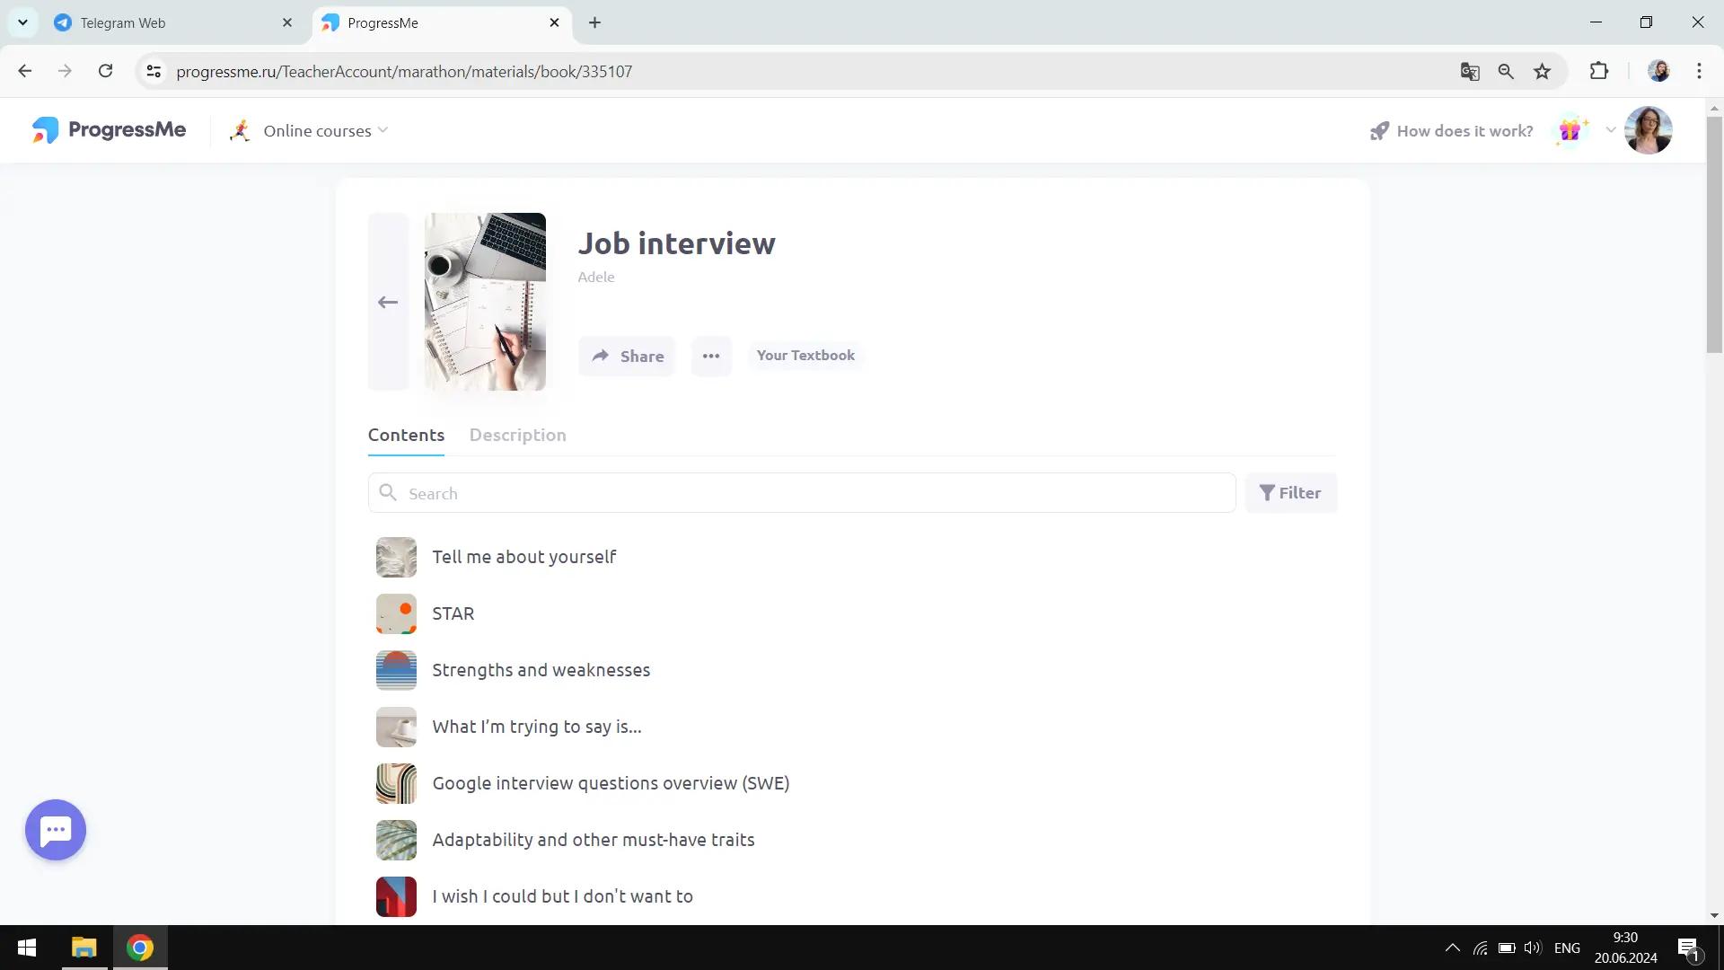1724x970 pixels.
Task: Click the ProgressMe logo
Action: 109,130
